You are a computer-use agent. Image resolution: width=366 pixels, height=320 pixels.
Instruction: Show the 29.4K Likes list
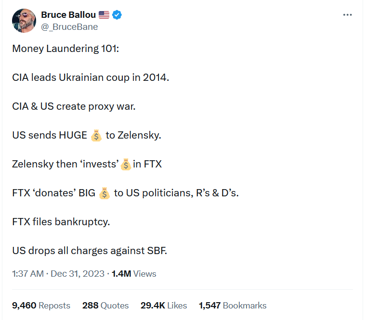[164, 306]
